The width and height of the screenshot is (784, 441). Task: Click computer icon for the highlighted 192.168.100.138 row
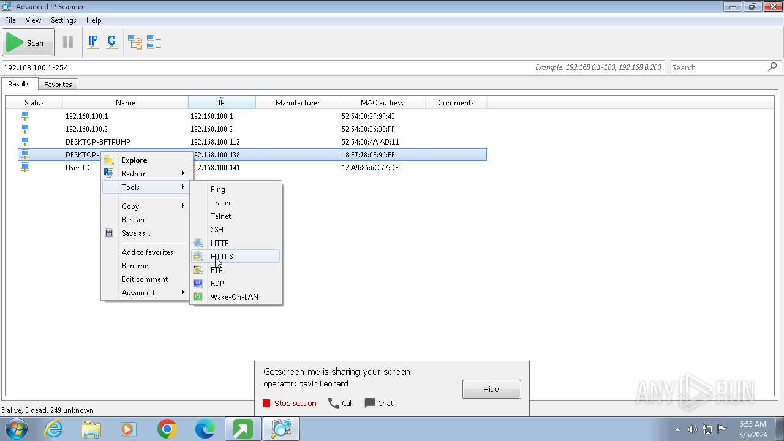(25, 154)
